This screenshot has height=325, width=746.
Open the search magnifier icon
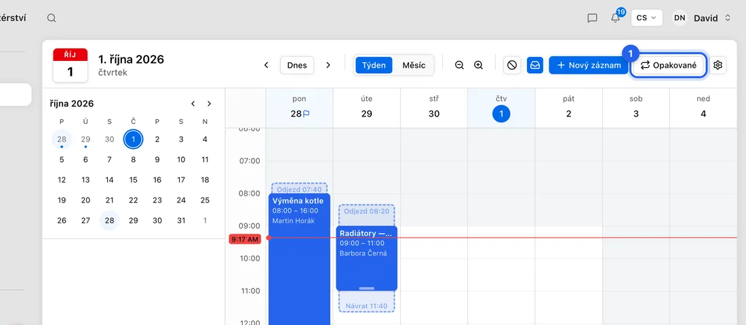pyautogui.click(x=52, y=18)
